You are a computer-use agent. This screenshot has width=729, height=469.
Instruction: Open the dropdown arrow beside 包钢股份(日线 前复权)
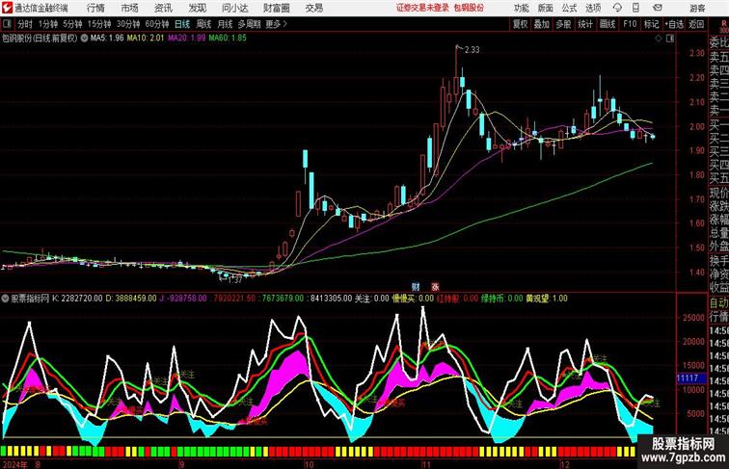pyautogui.click(x=84, y=39)
